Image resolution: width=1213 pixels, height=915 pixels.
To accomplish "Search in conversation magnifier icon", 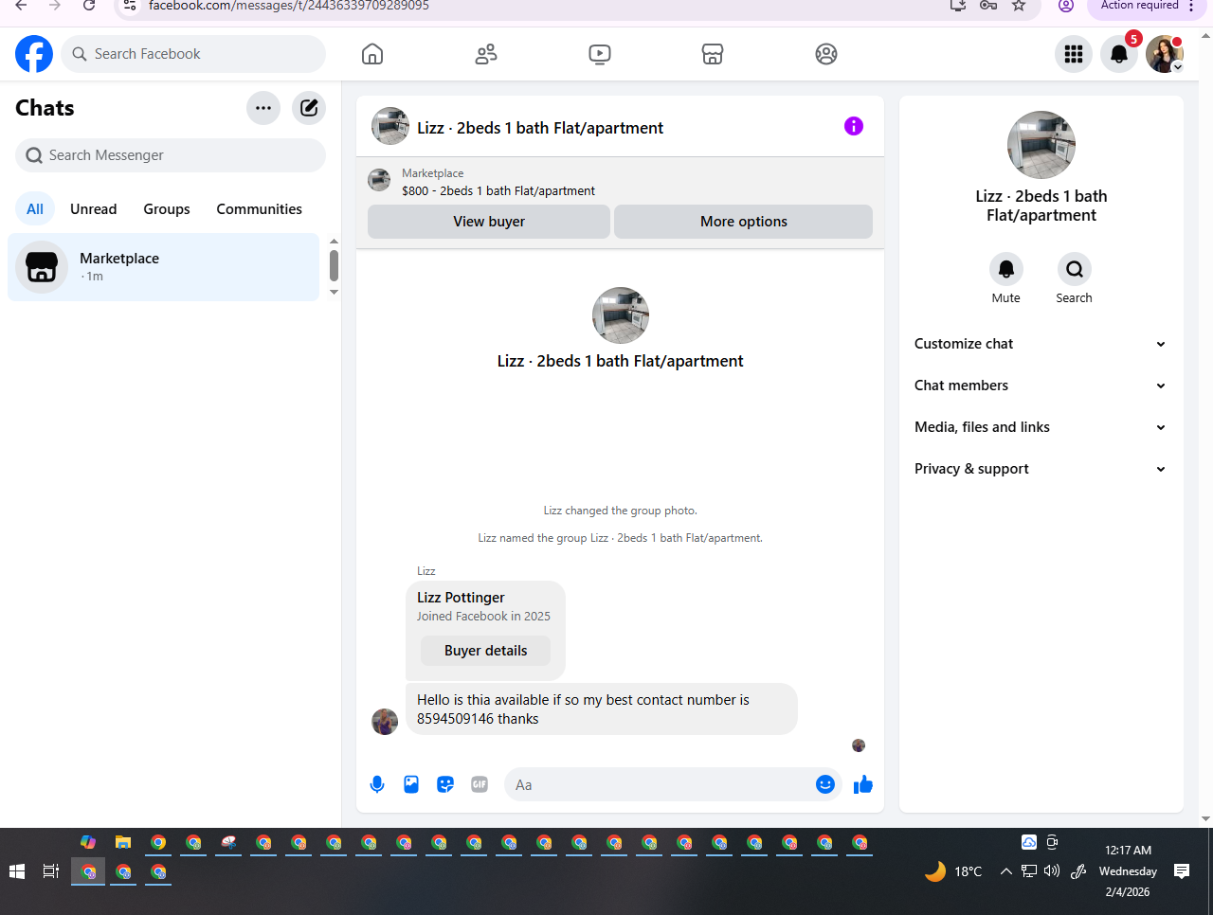I will point(1075,270).
